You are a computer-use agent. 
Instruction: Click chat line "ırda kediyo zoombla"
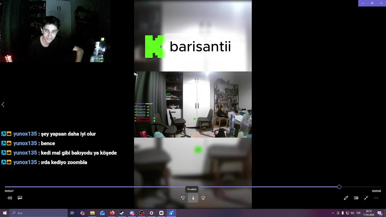64,162
